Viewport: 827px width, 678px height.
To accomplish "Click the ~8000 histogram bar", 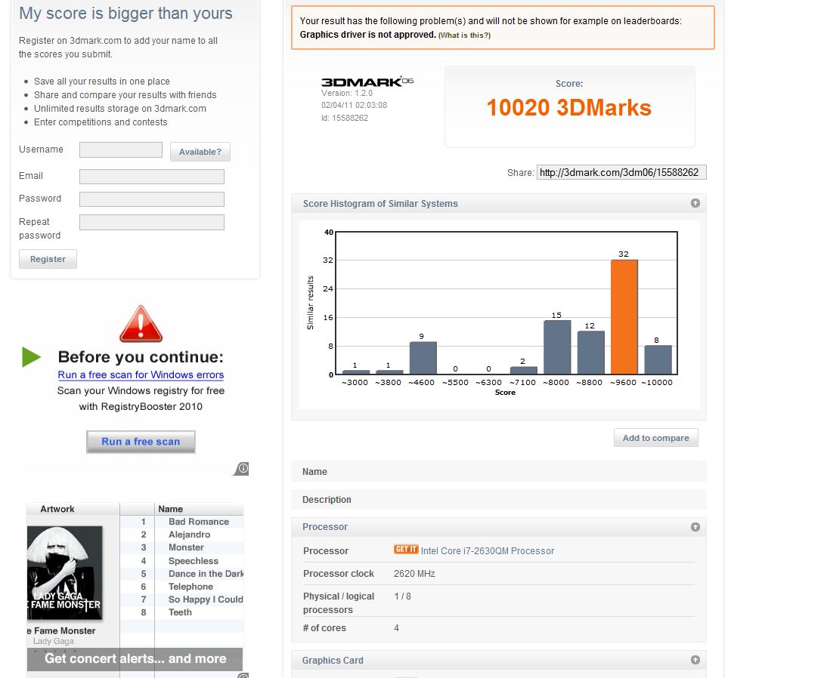I will 557,347.
